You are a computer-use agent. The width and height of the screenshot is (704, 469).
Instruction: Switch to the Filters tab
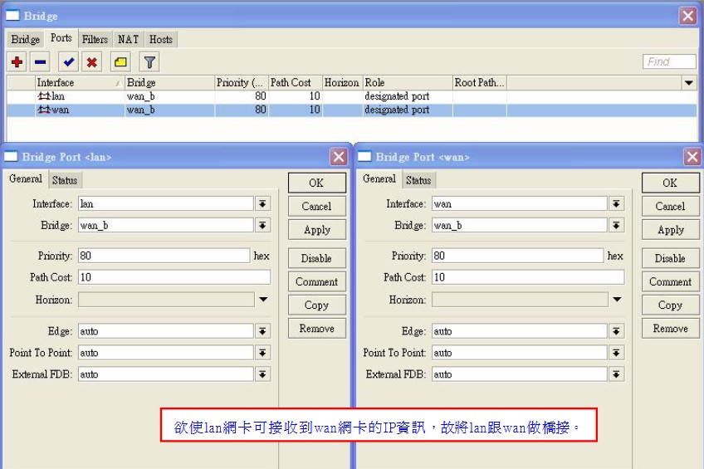tap(95, 40)
